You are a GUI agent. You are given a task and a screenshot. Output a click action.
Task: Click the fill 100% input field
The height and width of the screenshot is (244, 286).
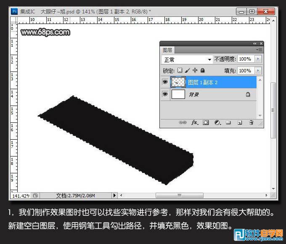(246, 71)
